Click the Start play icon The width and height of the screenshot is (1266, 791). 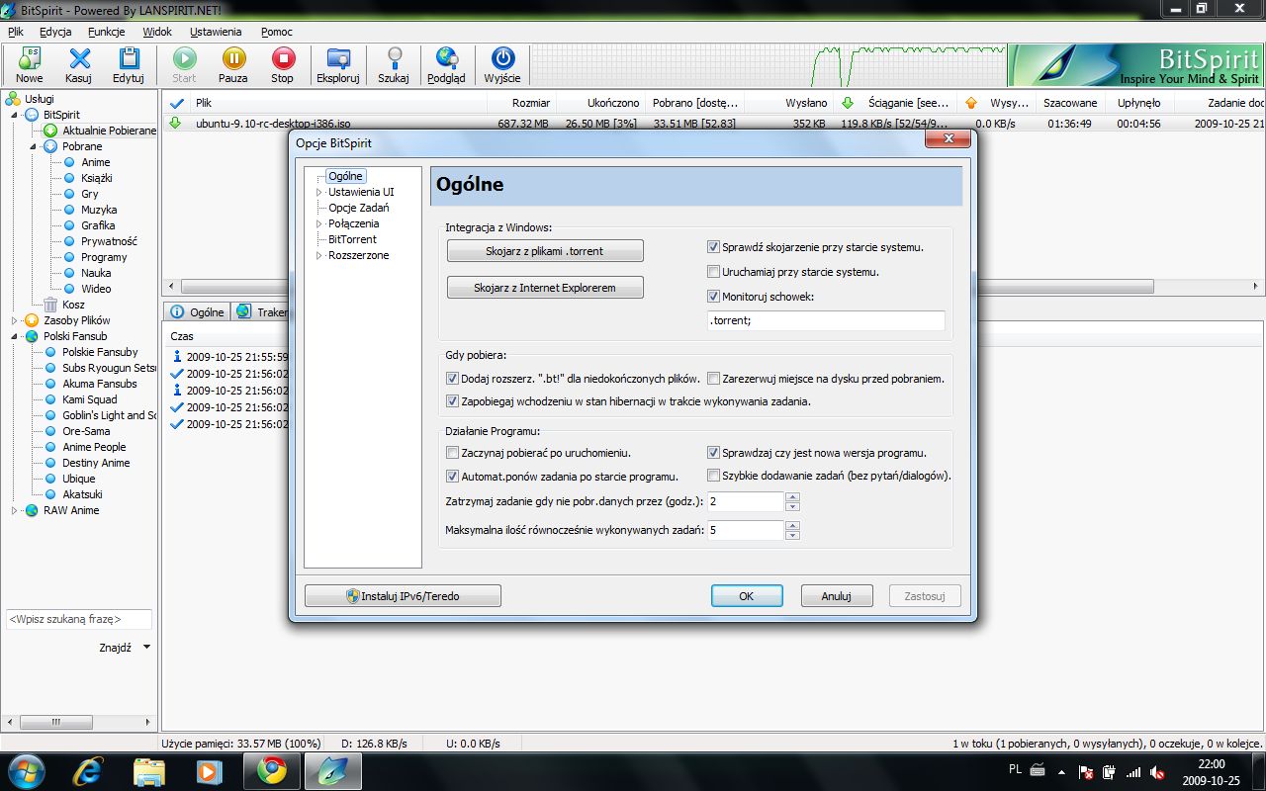pyautogui.click(x=185, y=65)
